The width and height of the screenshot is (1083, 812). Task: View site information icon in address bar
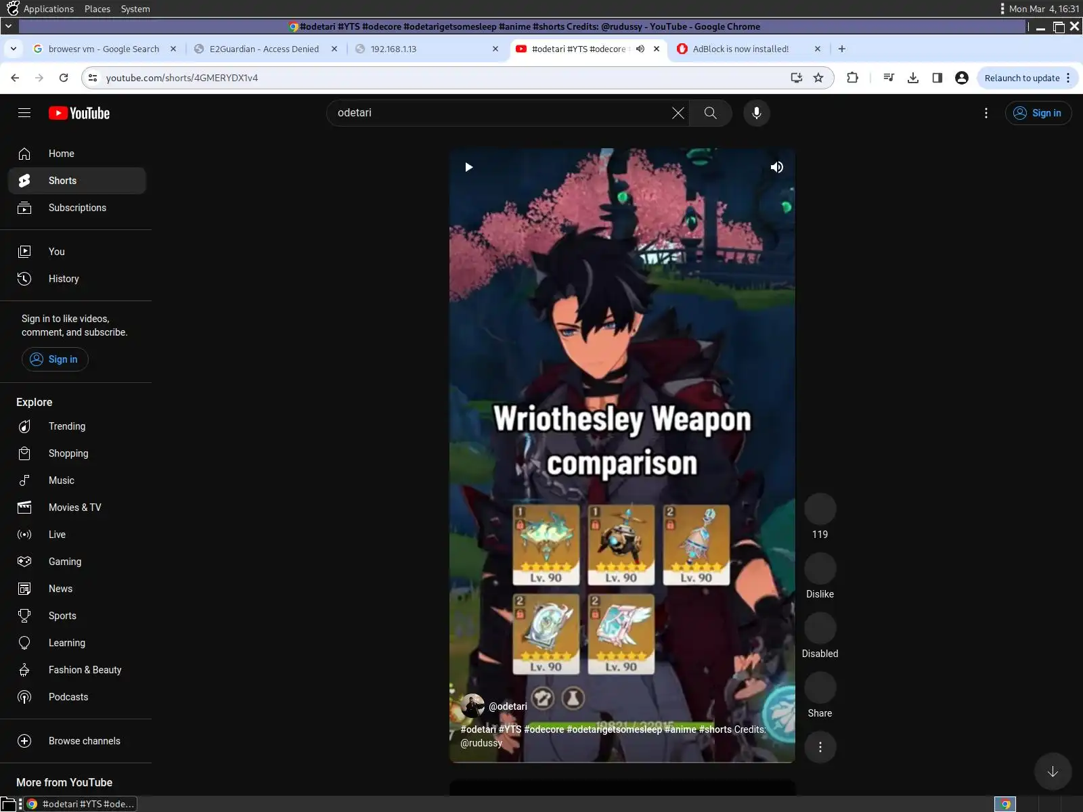tap(93, 78)
